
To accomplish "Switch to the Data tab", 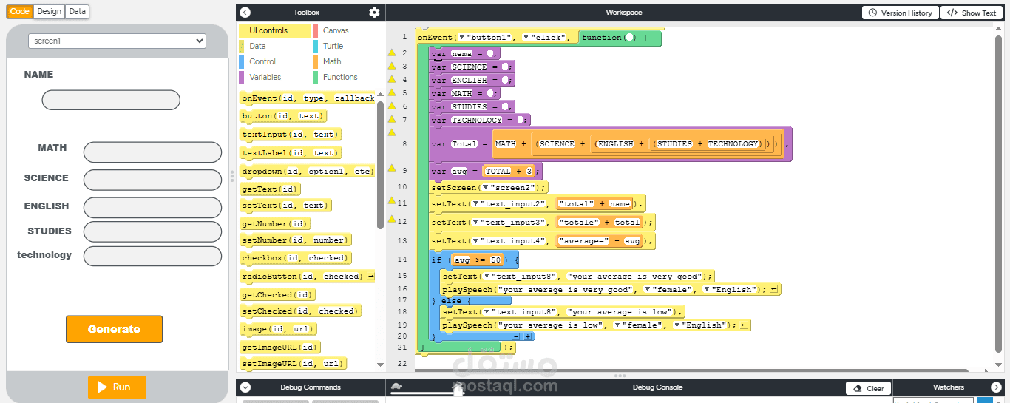I will [77, 11].
